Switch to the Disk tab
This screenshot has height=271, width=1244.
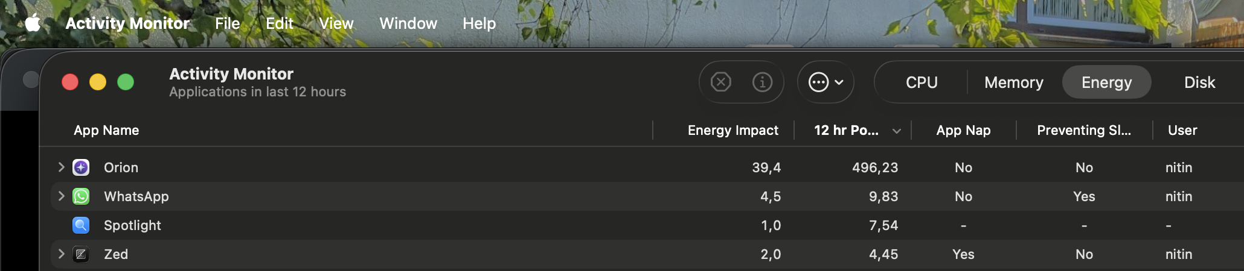pos(1199,83)
